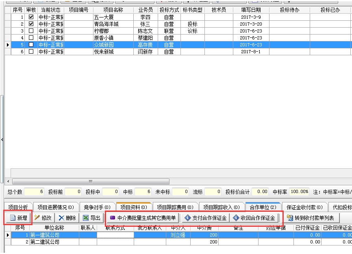Viewport: 352px width, 254px height.
Task: Switch to 项目进展情况 (0) tab
Action: 55,207
